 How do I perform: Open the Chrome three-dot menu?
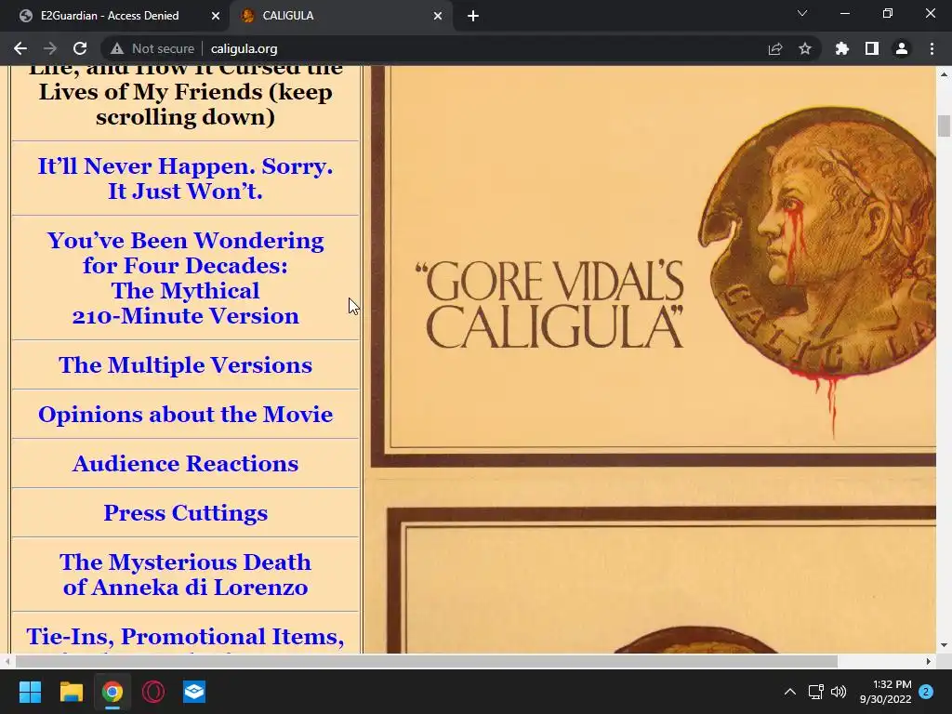(932, 48)
